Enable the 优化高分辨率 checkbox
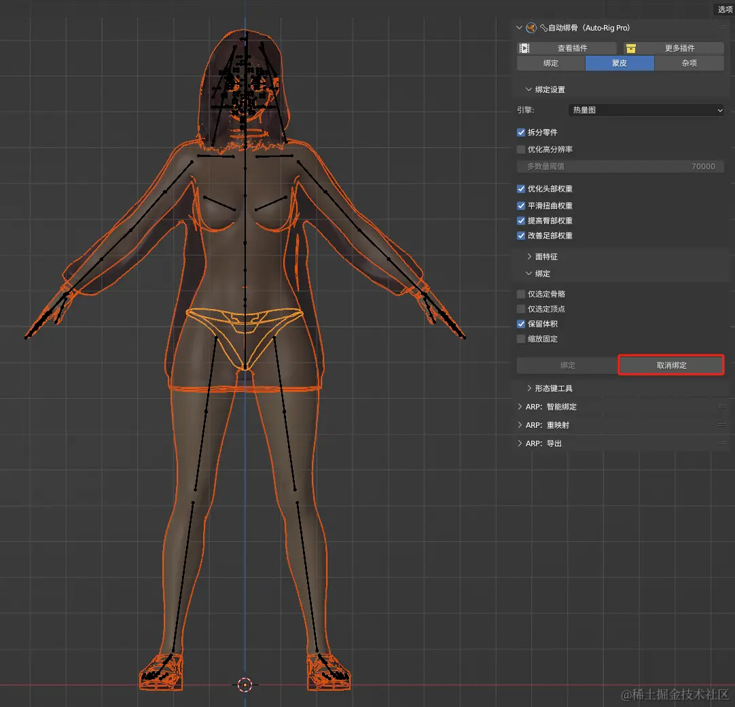Viewport: 735px width, 707px height. click(521, 149)
